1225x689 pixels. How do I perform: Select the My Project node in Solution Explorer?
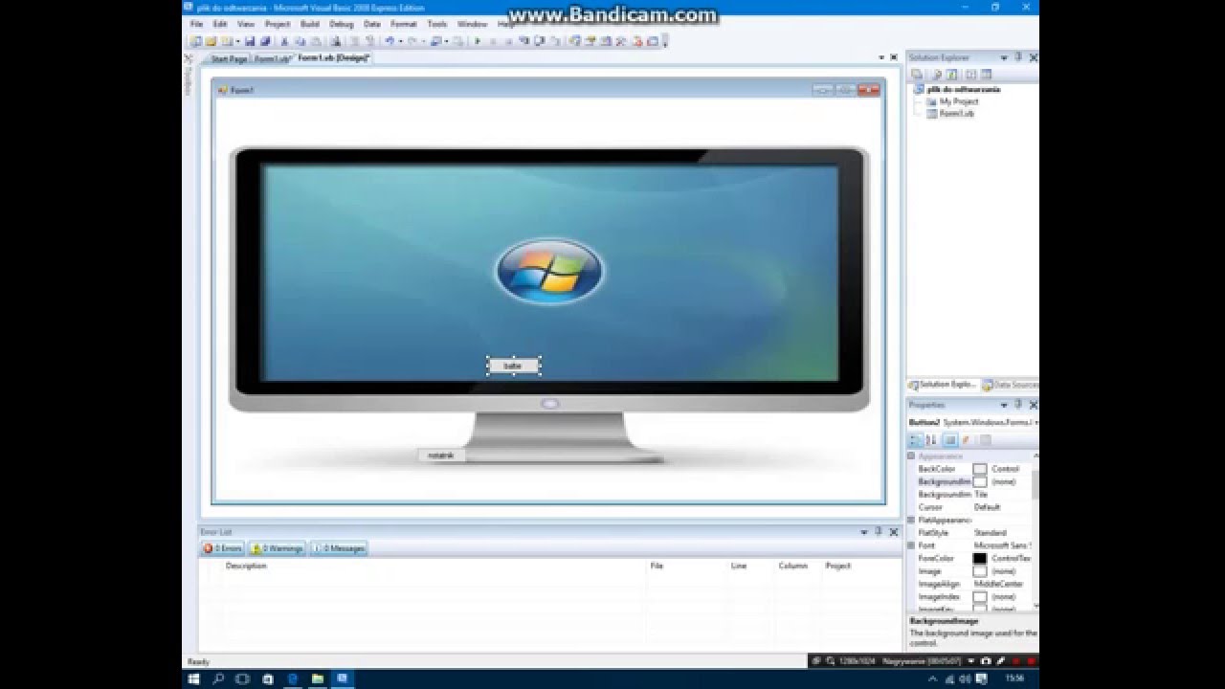pos(958,101)
